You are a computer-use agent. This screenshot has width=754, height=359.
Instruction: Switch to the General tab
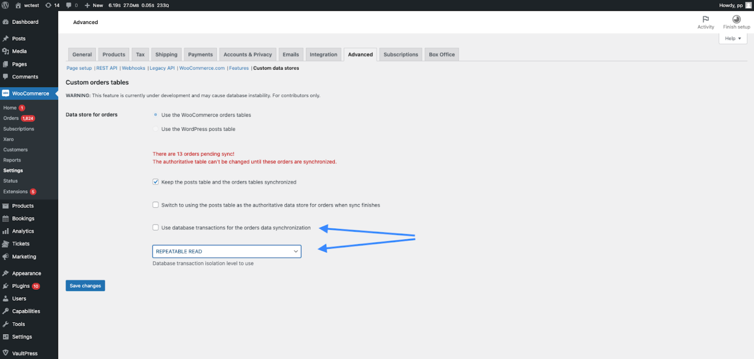click(x=82, y=54)
